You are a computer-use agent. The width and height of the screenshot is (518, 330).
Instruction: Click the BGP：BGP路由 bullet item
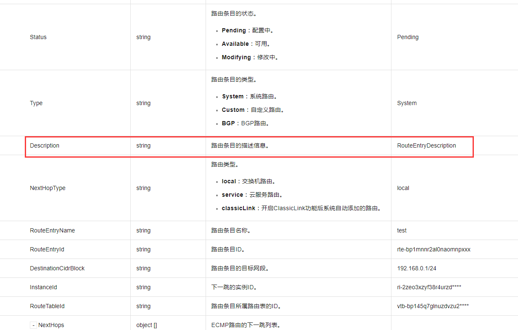(246, 123)
